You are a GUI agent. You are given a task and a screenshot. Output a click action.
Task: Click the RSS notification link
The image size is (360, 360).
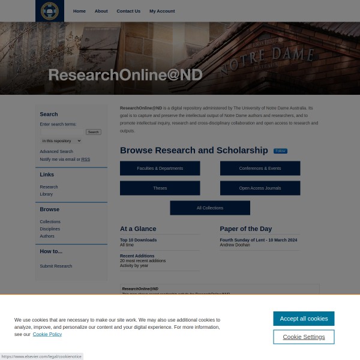click(x=86, y=160)
